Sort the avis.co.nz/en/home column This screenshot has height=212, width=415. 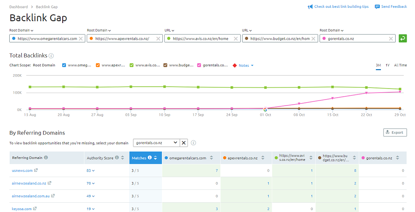tap(311, 158)
